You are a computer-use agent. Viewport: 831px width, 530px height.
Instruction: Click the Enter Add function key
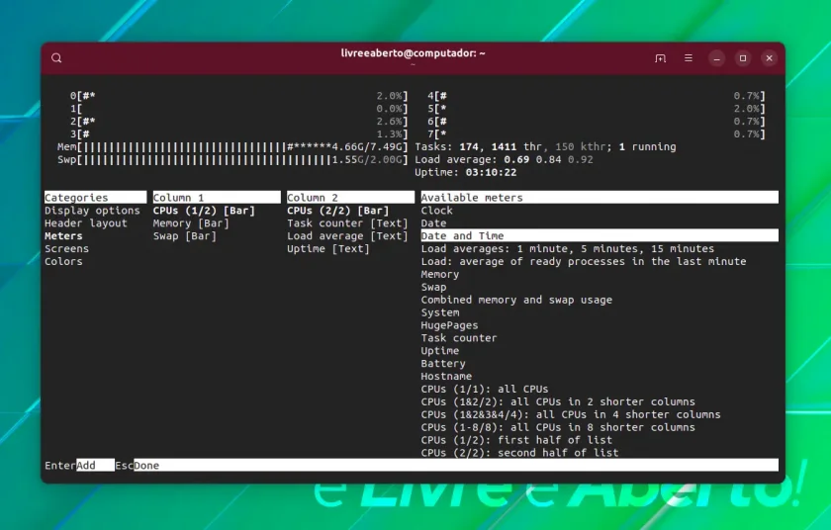tap(79, 465)
